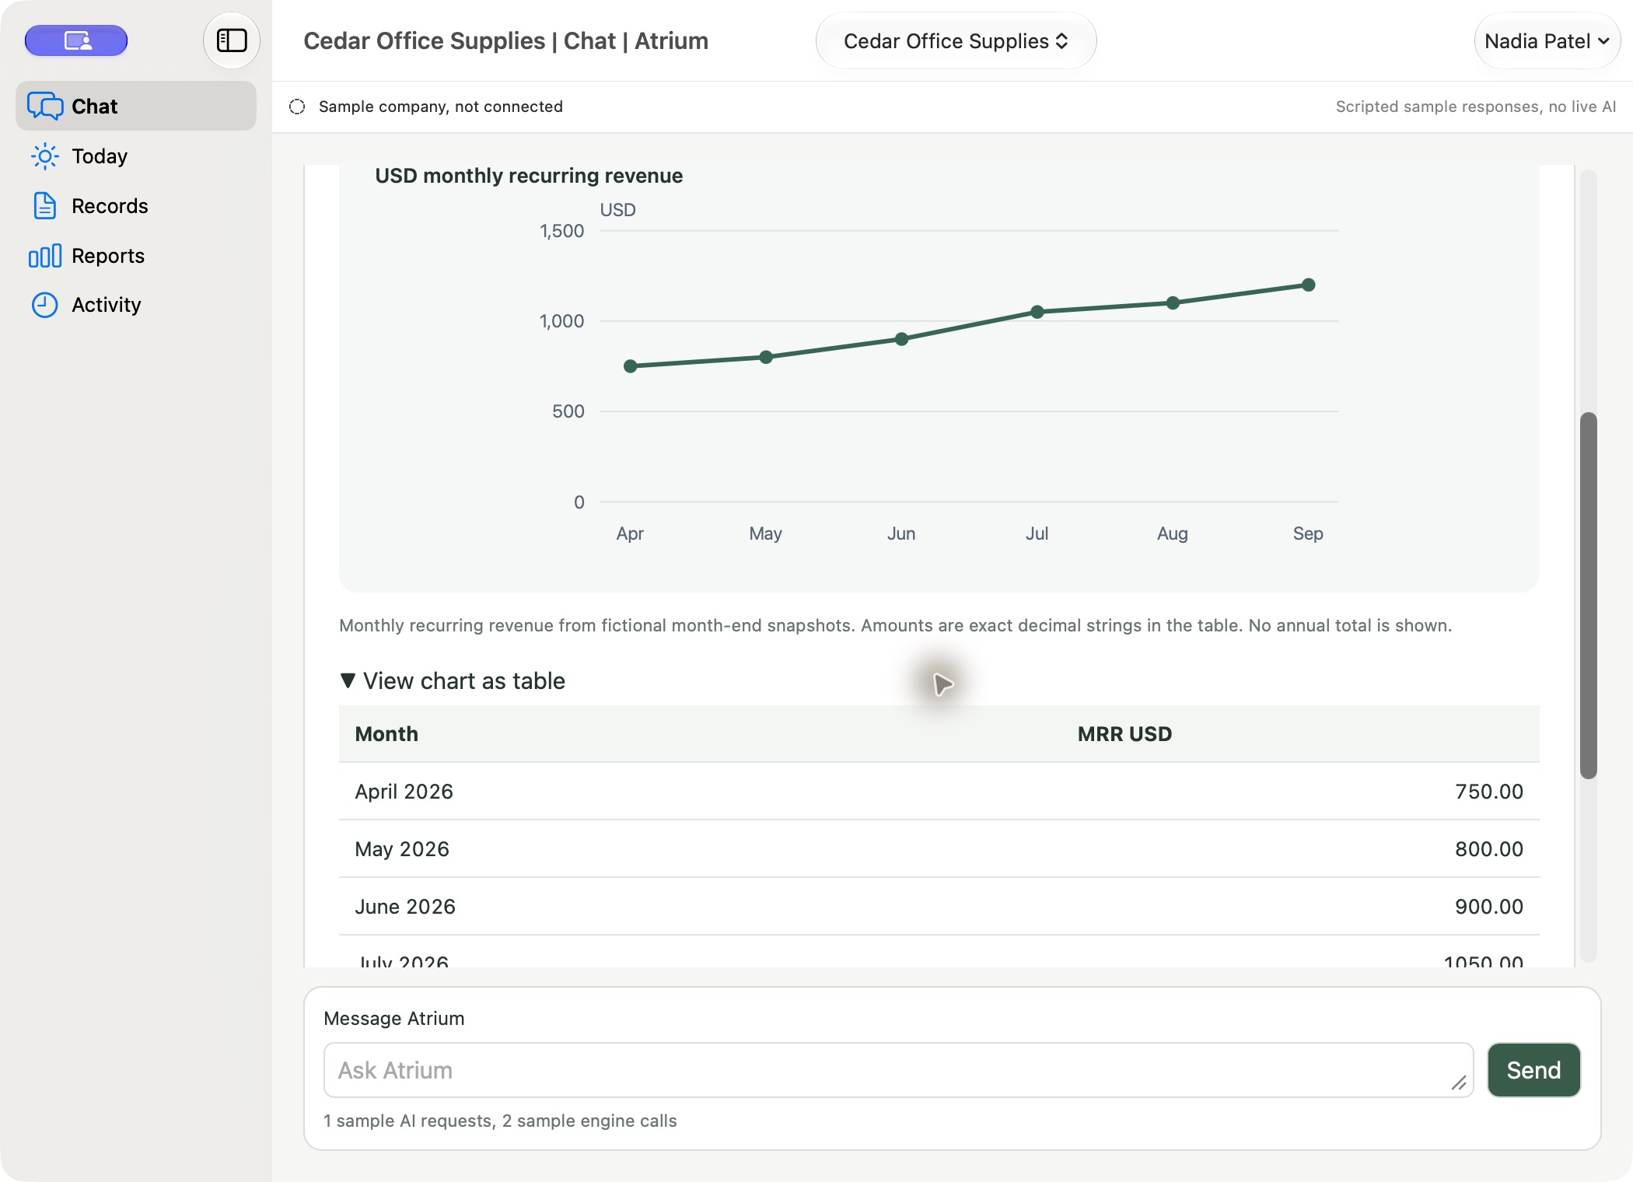Click the dashed circle status icon

click(297, 107)
